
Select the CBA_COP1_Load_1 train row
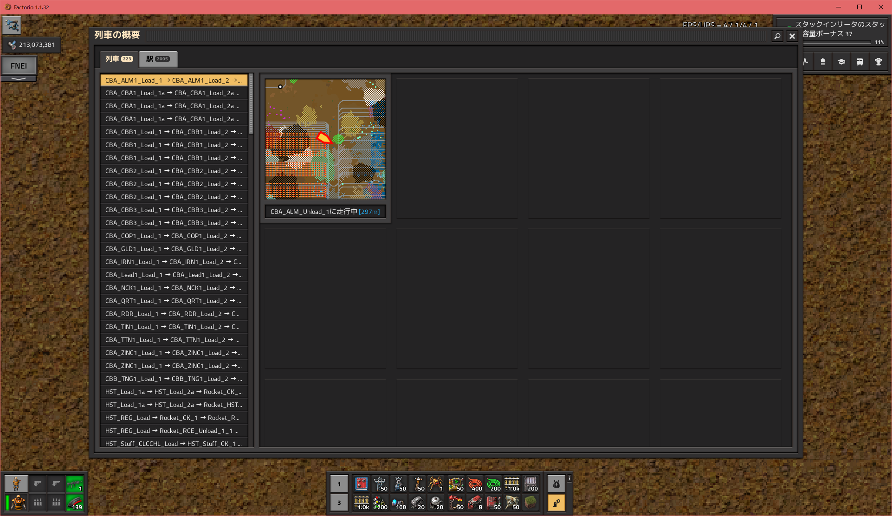pos(174,236)
